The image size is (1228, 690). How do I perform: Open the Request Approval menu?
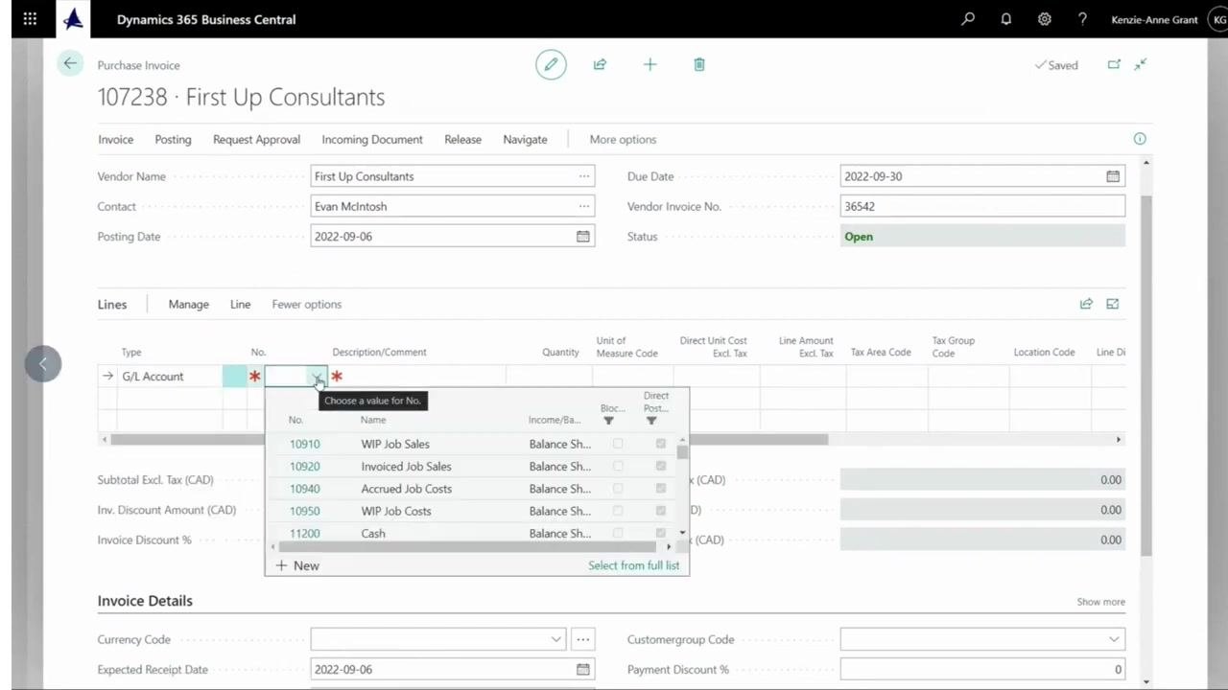click(256, 139)
